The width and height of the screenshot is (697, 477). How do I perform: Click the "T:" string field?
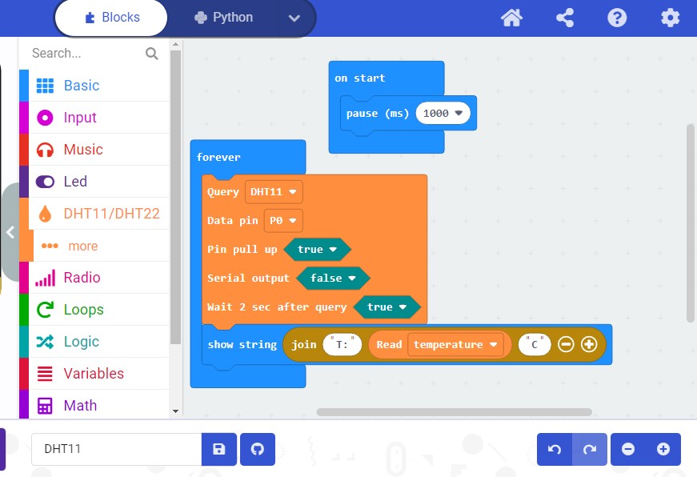(342, 344)
